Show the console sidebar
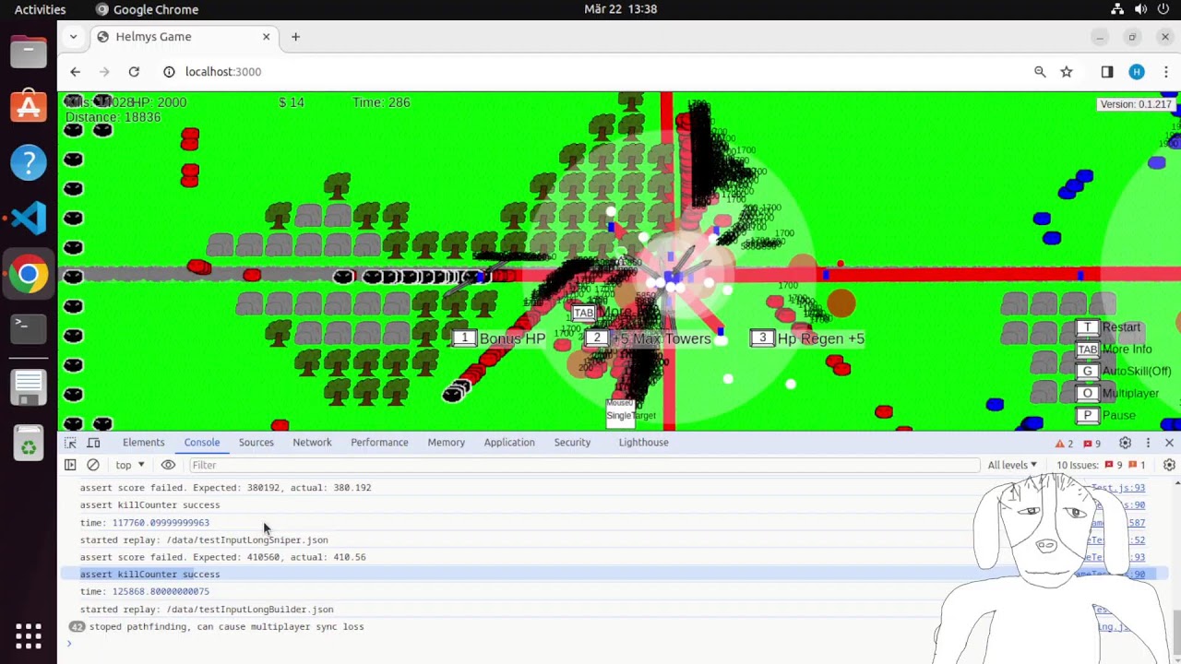The image size is (1181, 664). 70,465
